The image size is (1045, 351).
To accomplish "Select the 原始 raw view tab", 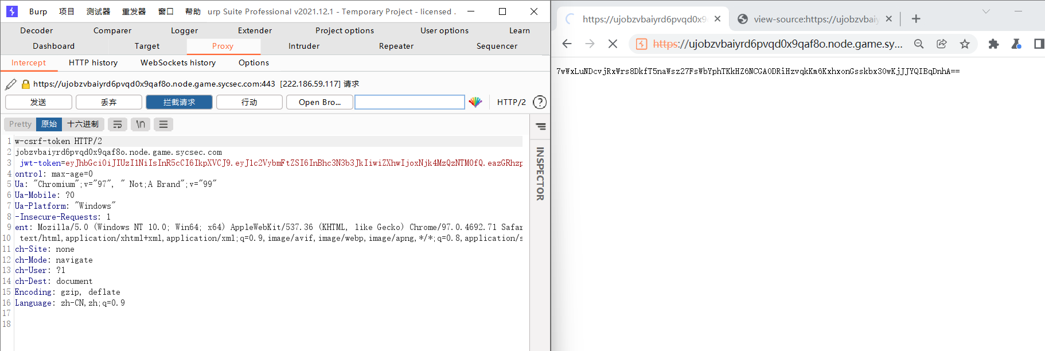I will point(49,124).
